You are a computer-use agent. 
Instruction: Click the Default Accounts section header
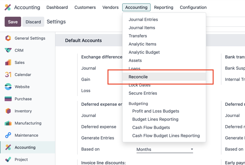83,40
